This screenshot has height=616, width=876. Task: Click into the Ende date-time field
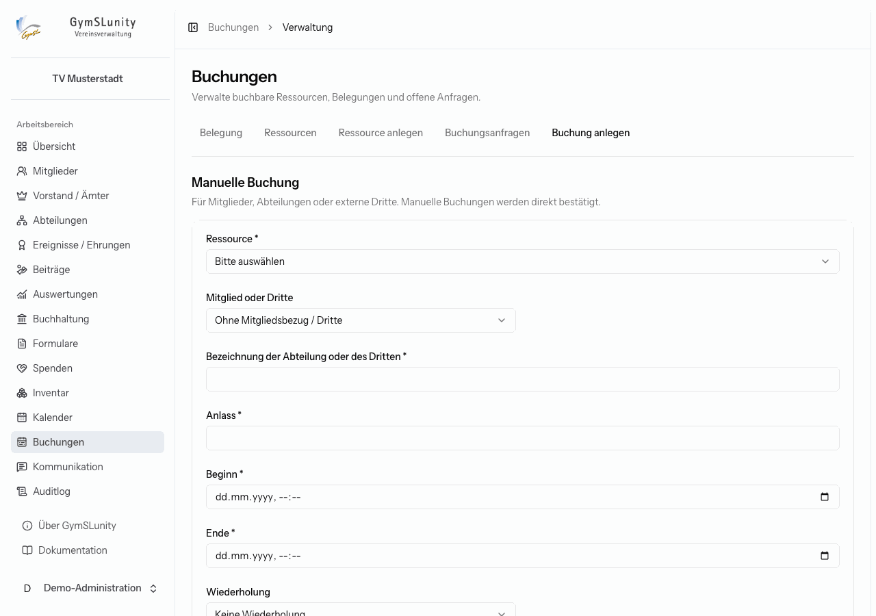tap(523, 556)
